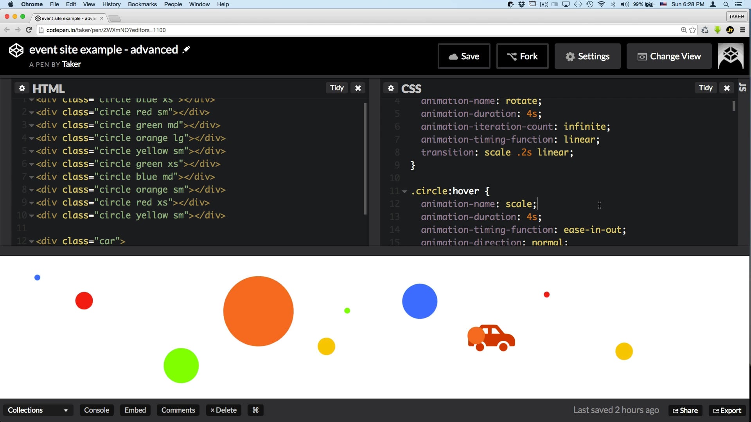Click the CodePen logo in the header
Screen dimensions: 751x422
point(16,50)
